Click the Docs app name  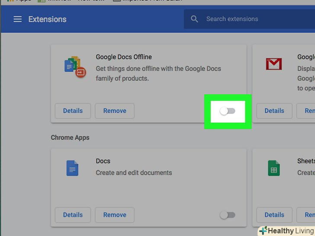click(103, 161)
